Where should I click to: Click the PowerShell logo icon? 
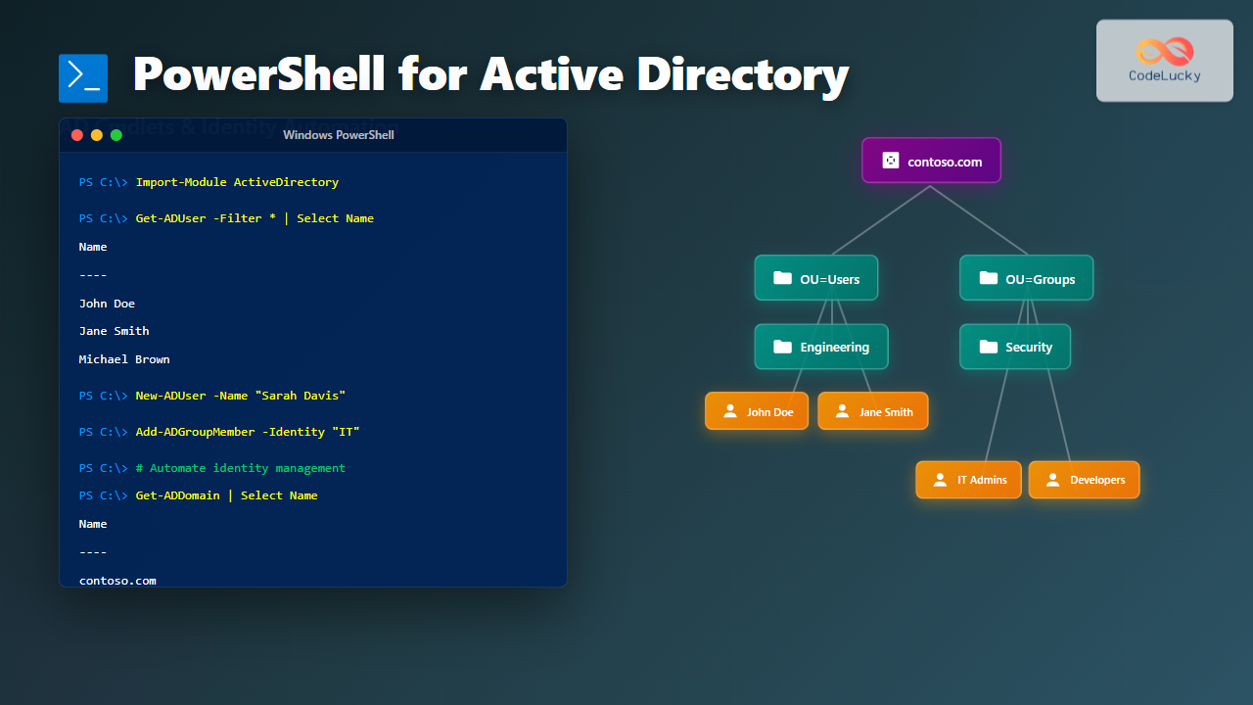83,78
